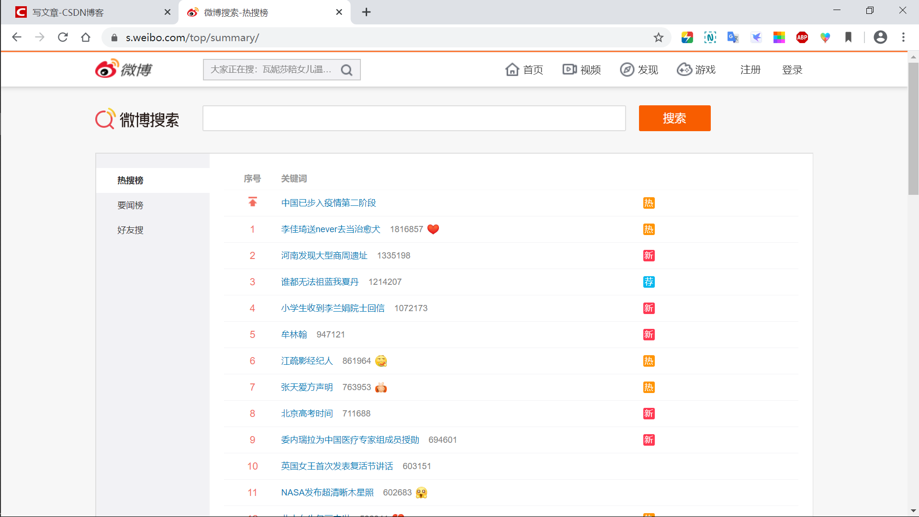Viewport: 919px width, 517px height.
Task: Click the Weibo logo in header
Action: [x=123, y=69]
